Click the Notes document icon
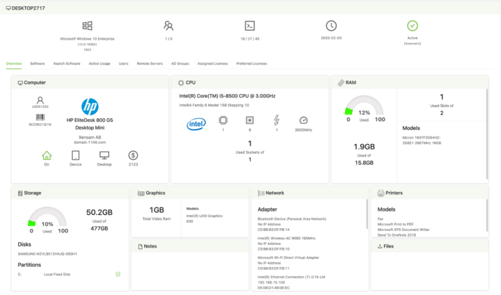Image resolution: width=501 pixels, height=295 pixels. (140, 246)
